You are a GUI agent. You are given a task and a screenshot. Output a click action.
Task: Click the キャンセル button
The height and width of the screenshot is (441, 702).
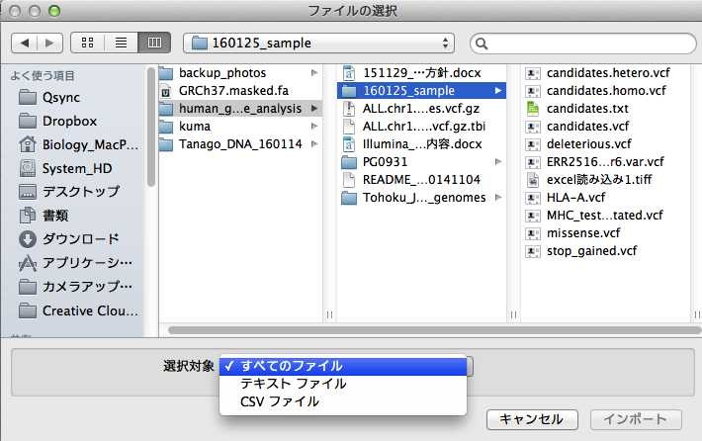coord(532,419)
